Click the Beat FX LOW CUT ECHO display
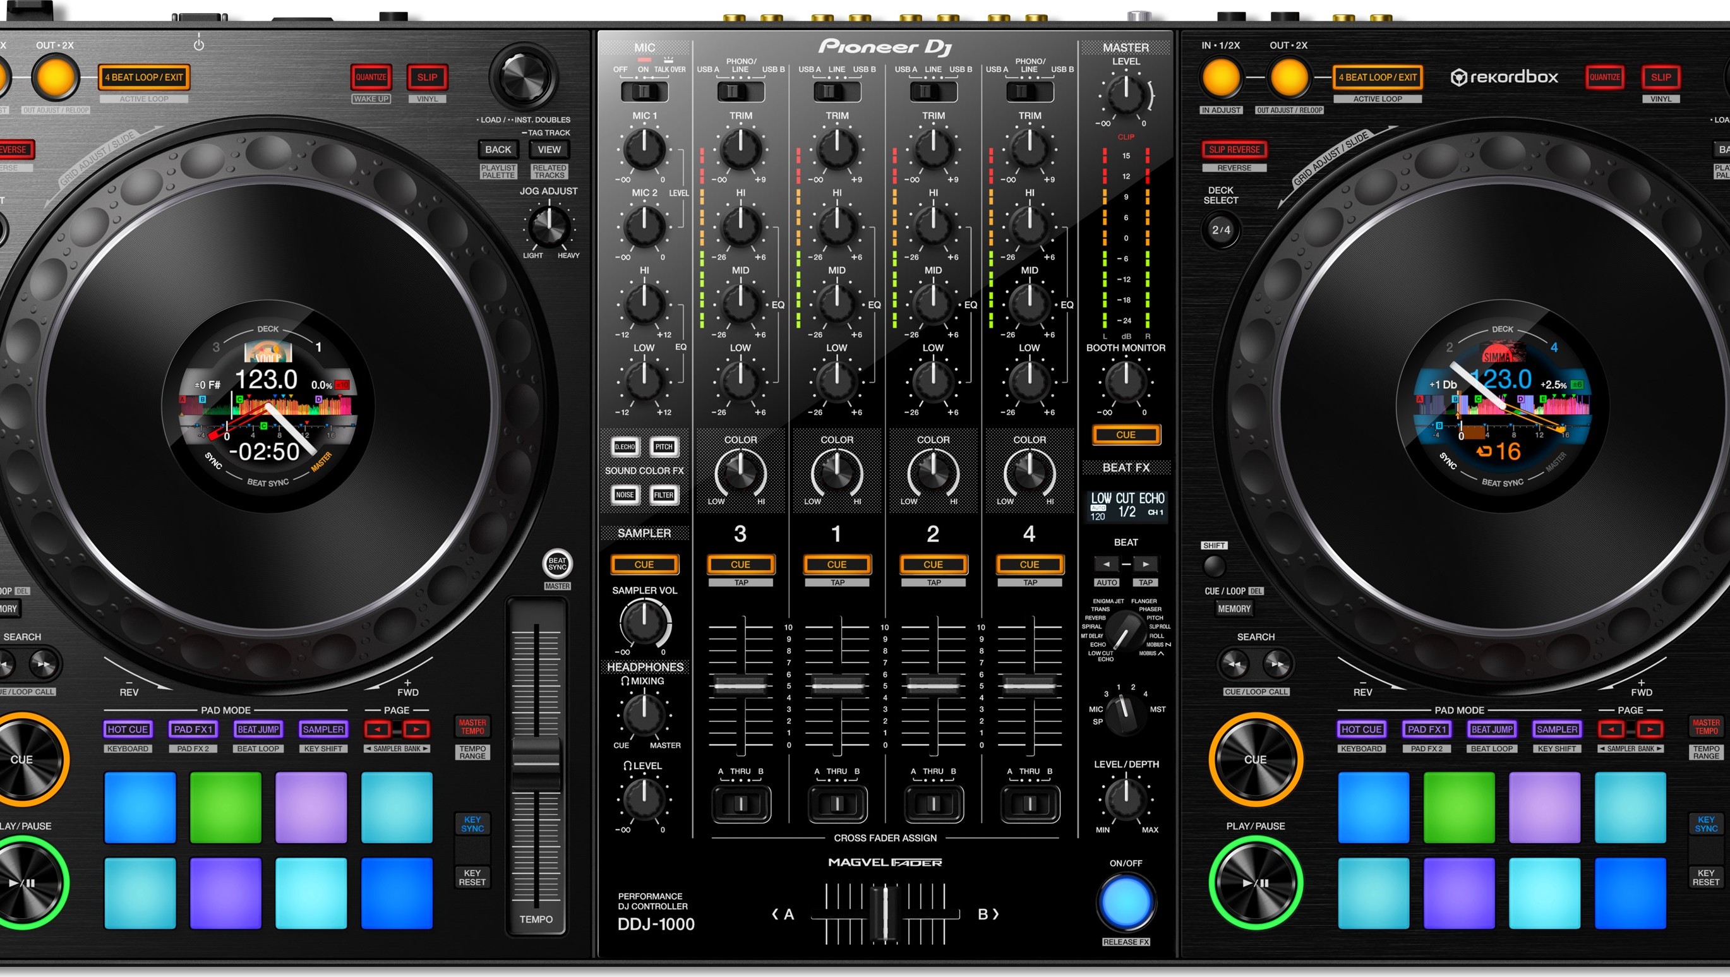The width and height of the screenshot is (1730, 977). tap(1126, 506)
